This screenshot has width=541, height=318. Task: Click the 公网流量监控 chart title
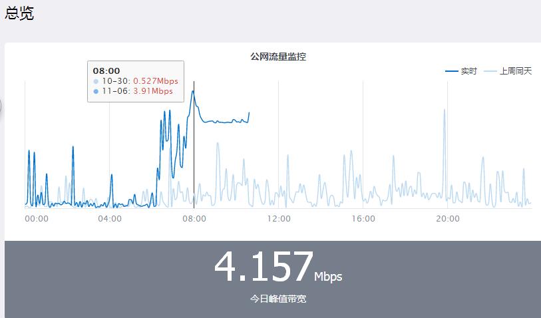[x=278, y=57]
